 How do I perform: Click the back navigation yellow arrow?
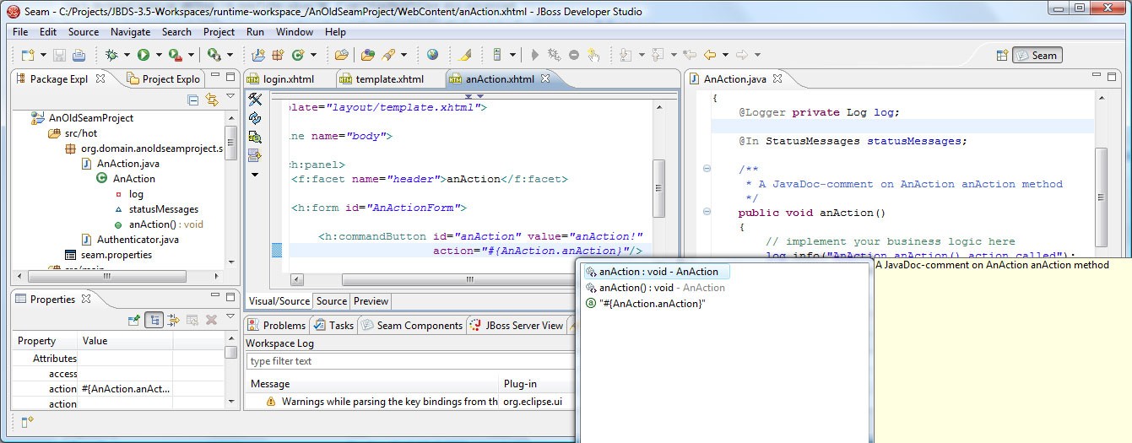tap(709, 55)
